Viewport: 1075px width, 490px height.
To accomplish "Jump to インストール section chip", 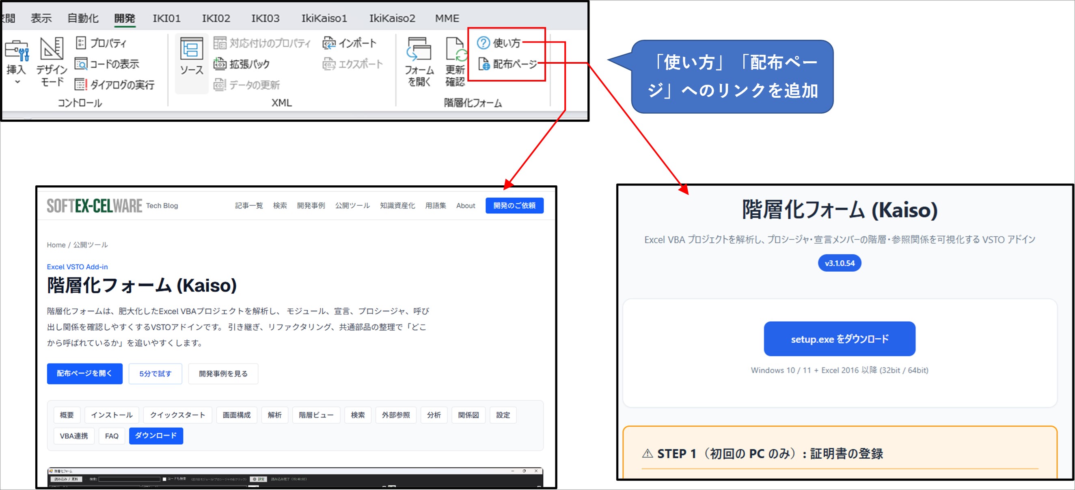I will [x=112, y=415].
